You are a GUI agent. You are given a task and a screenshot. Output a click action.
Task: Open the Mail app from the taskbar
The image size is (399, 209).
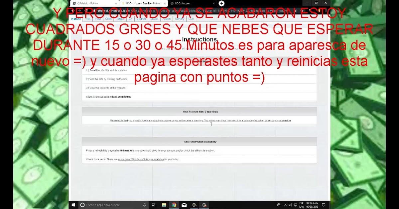pos(184,205)
